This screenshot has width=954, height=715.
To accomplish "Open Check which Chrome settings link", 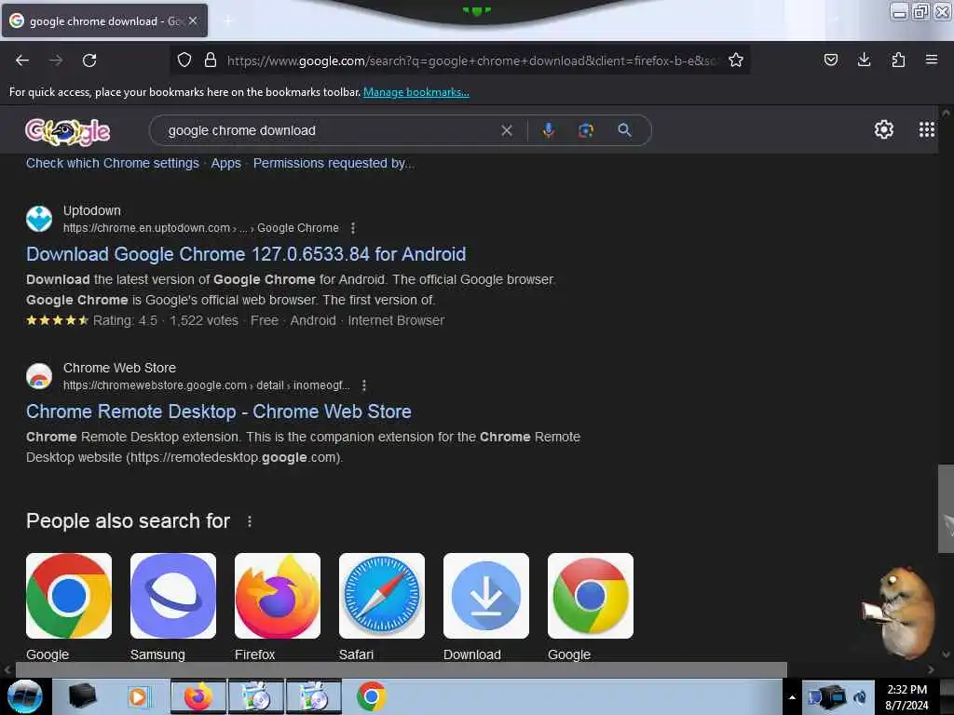I will point(113,163).
